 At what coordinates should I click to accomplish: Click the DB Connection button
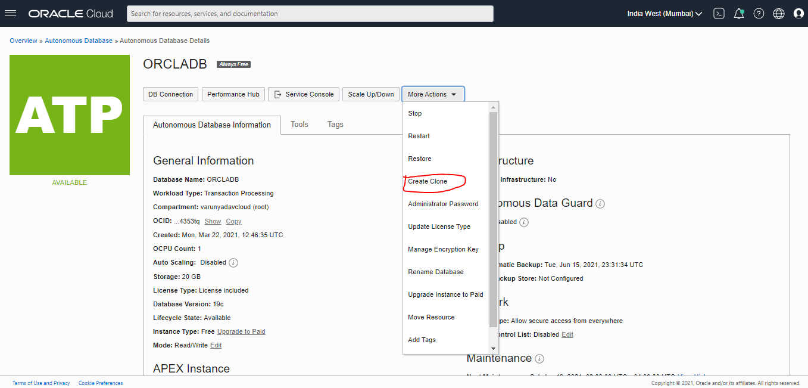(170, 94)
